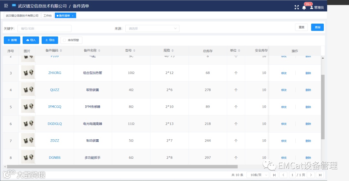
Task: Open the ZHXJRG part code link
Action: 55,73
